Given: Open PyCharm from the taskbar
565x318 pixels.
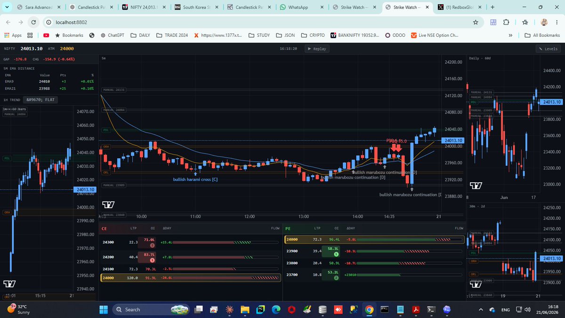Looking at the screenshot, I should 260,310.
